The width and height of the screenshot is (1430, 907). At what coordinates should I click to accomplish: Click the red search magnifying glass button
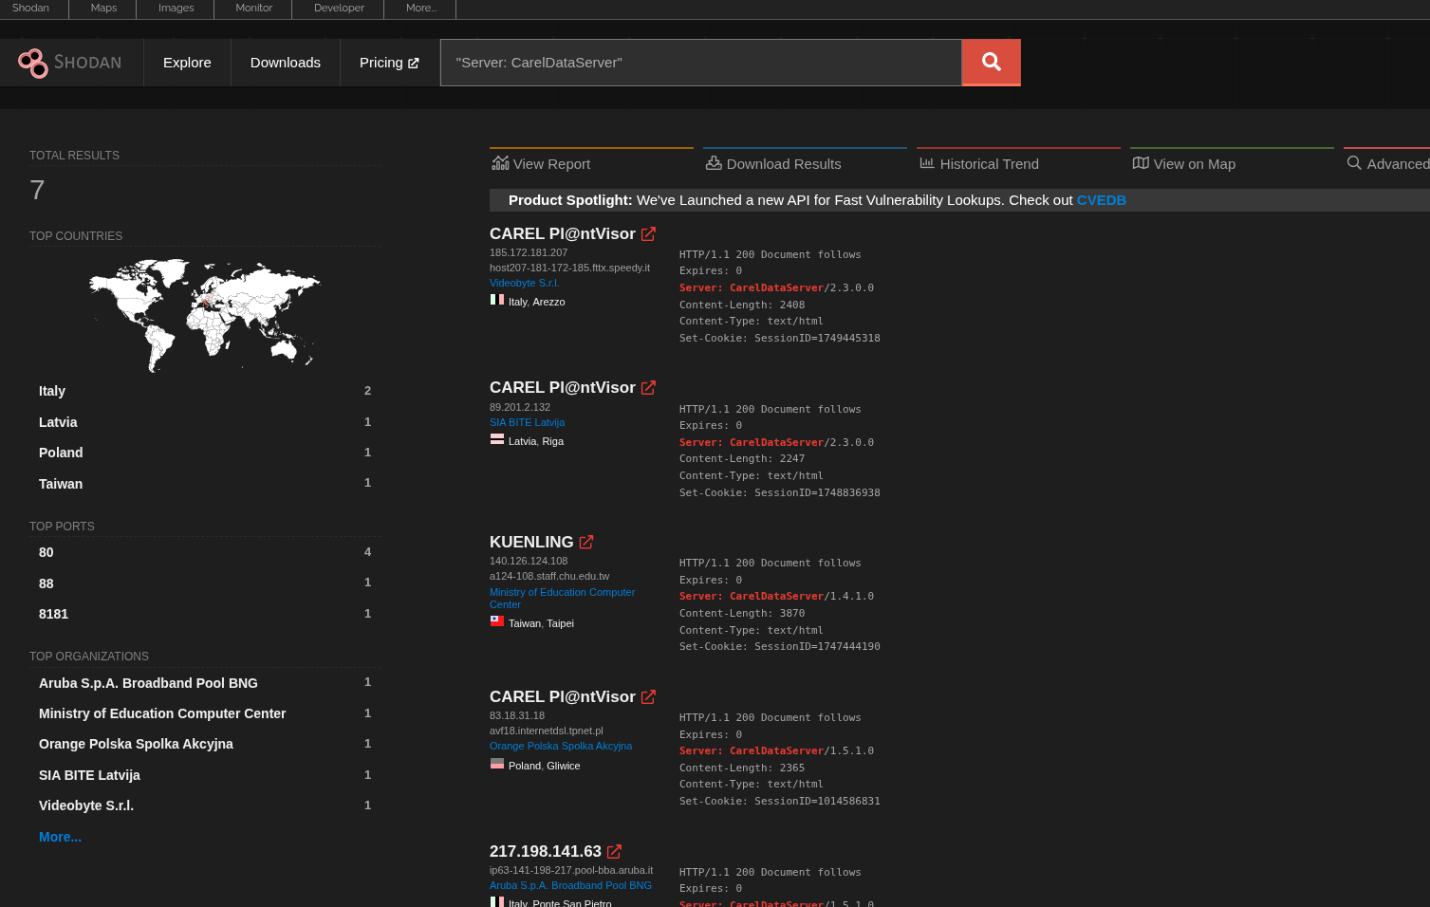(x=991, y=62)
